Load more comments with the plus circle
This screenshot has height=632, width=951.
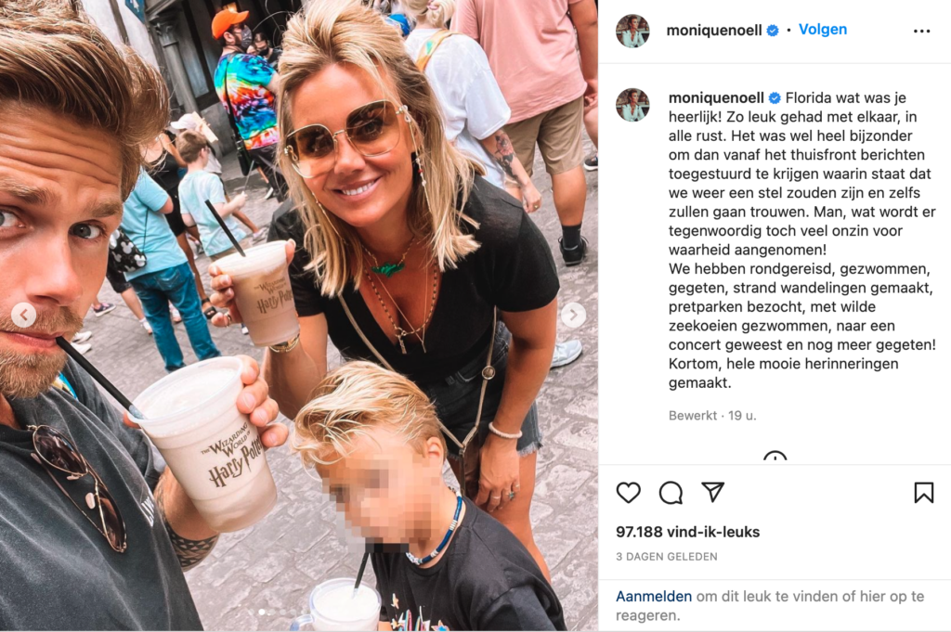tap(775, 457)
